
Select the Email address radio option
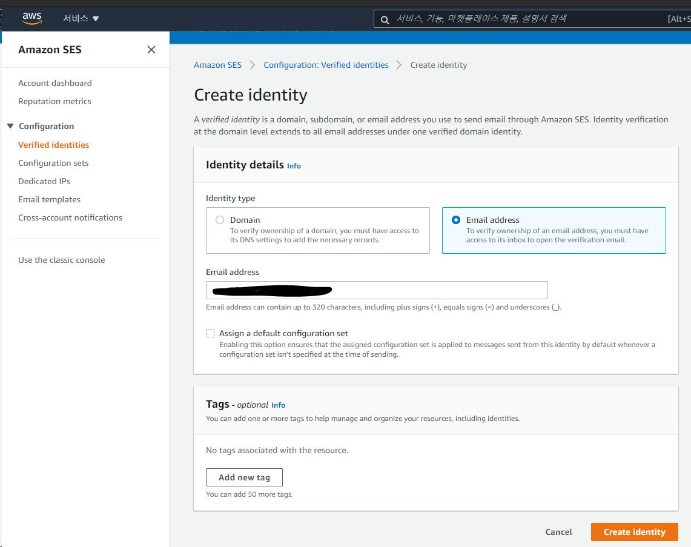(456, 220)
